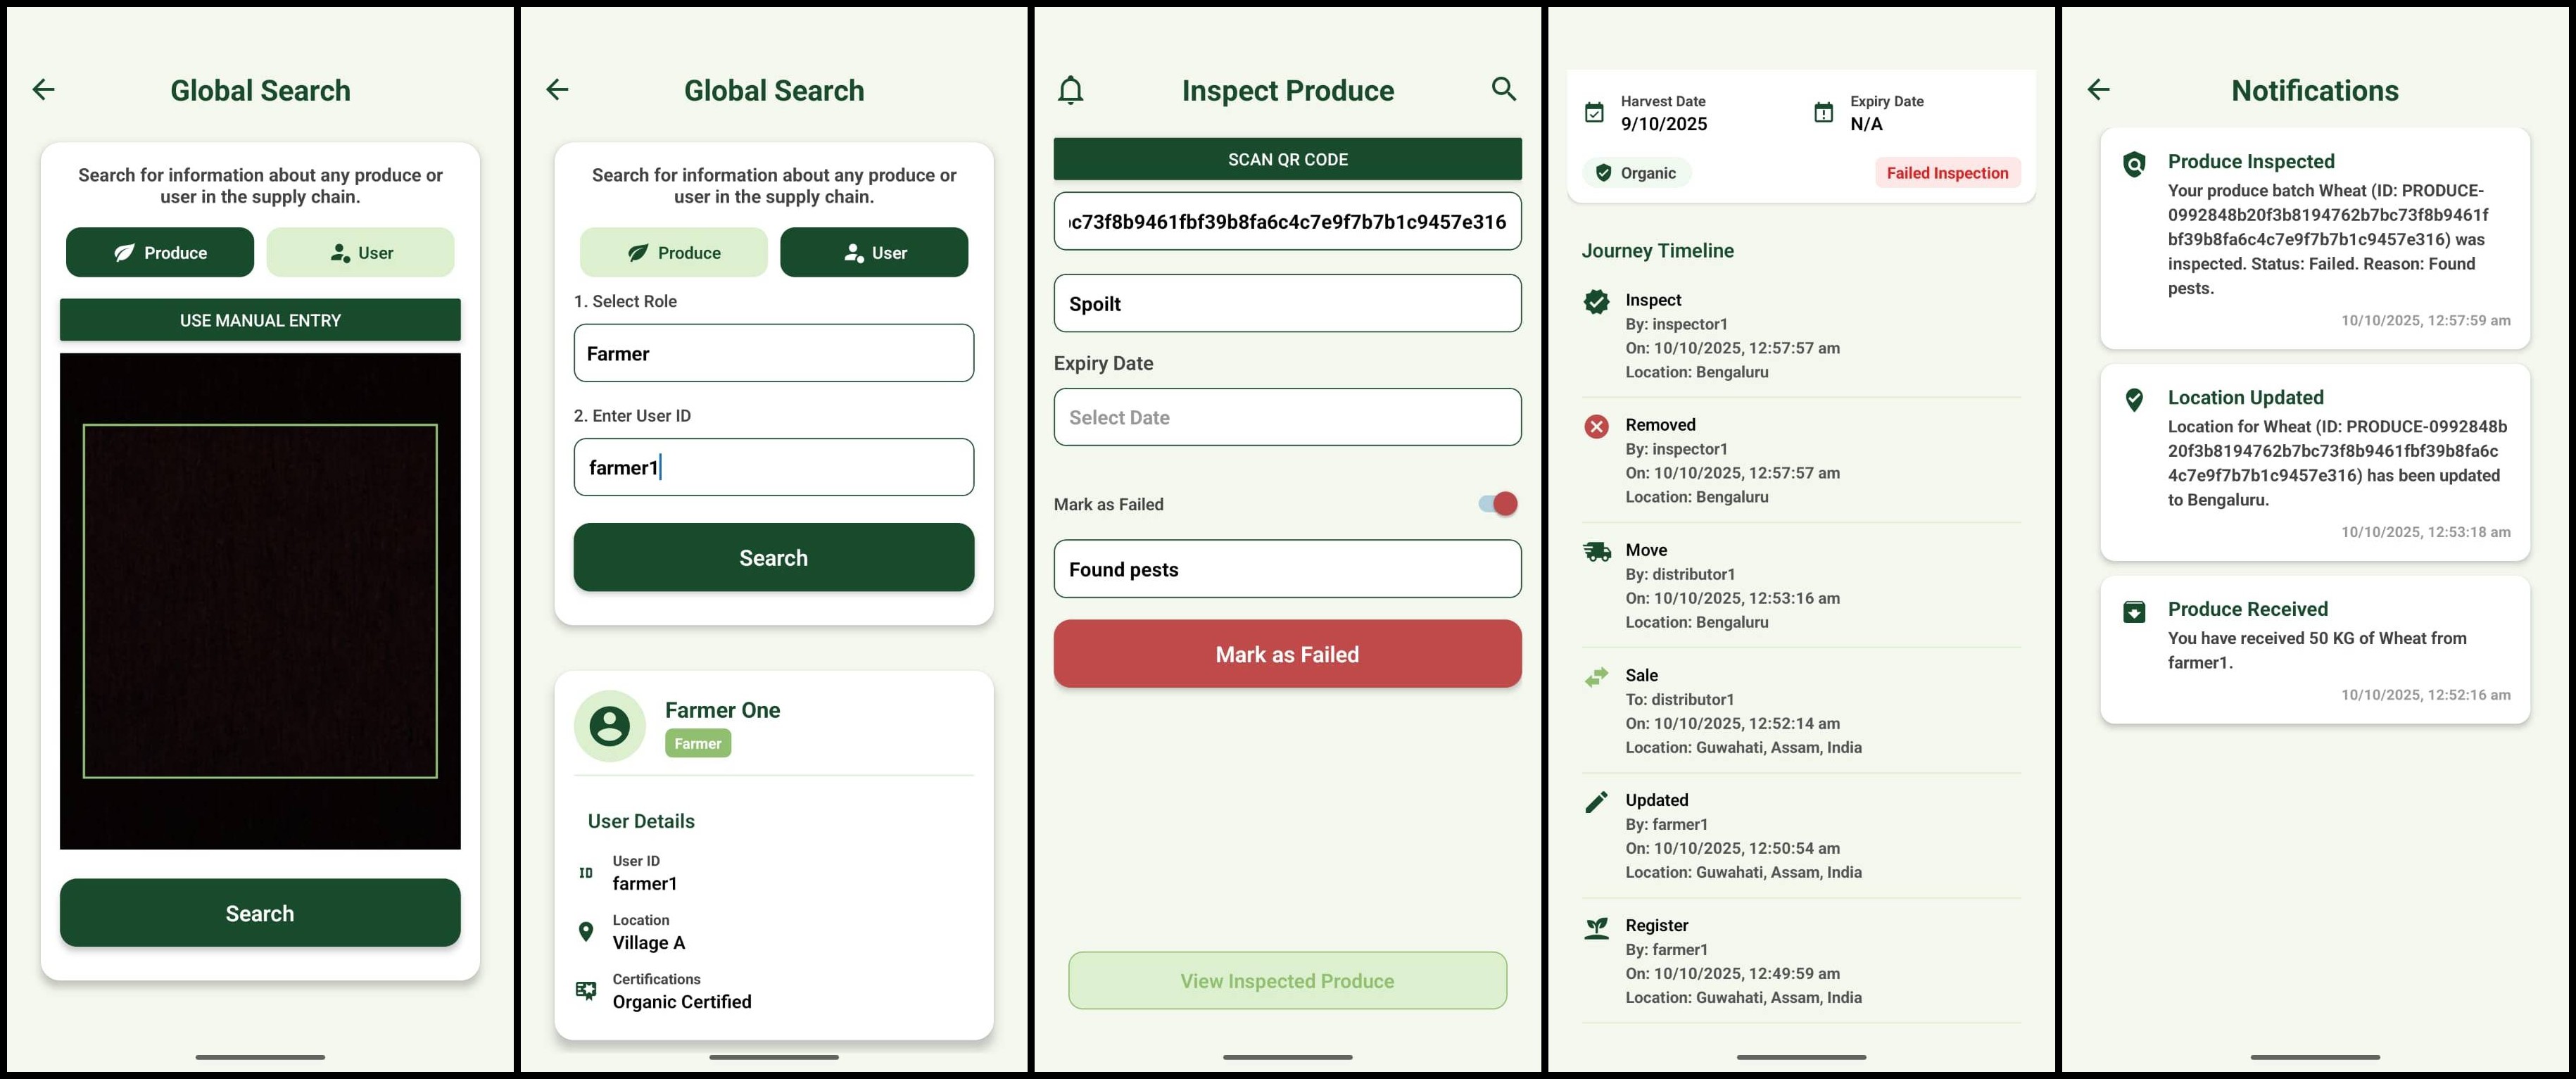Screen dimensions: 2576x1079
Task: Tap search magnifier on Inspect Produce header
Action: click(1503, 89)
